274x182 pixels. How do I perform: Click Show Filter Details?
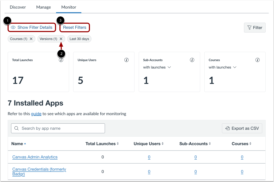32,27
